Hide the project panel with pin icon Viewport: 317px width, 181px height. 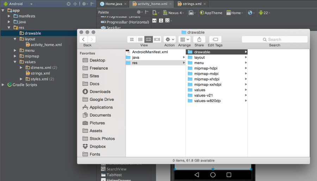(92, 4)
